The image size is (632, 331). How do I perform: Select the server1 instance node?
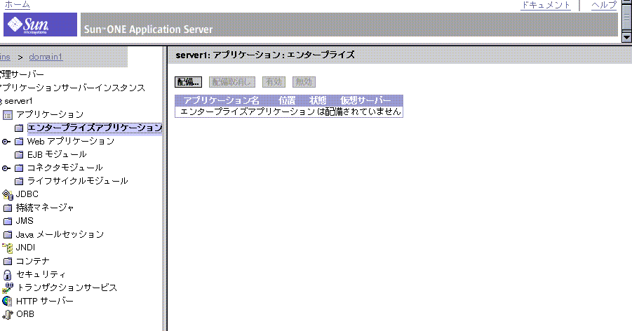[18, 101]
